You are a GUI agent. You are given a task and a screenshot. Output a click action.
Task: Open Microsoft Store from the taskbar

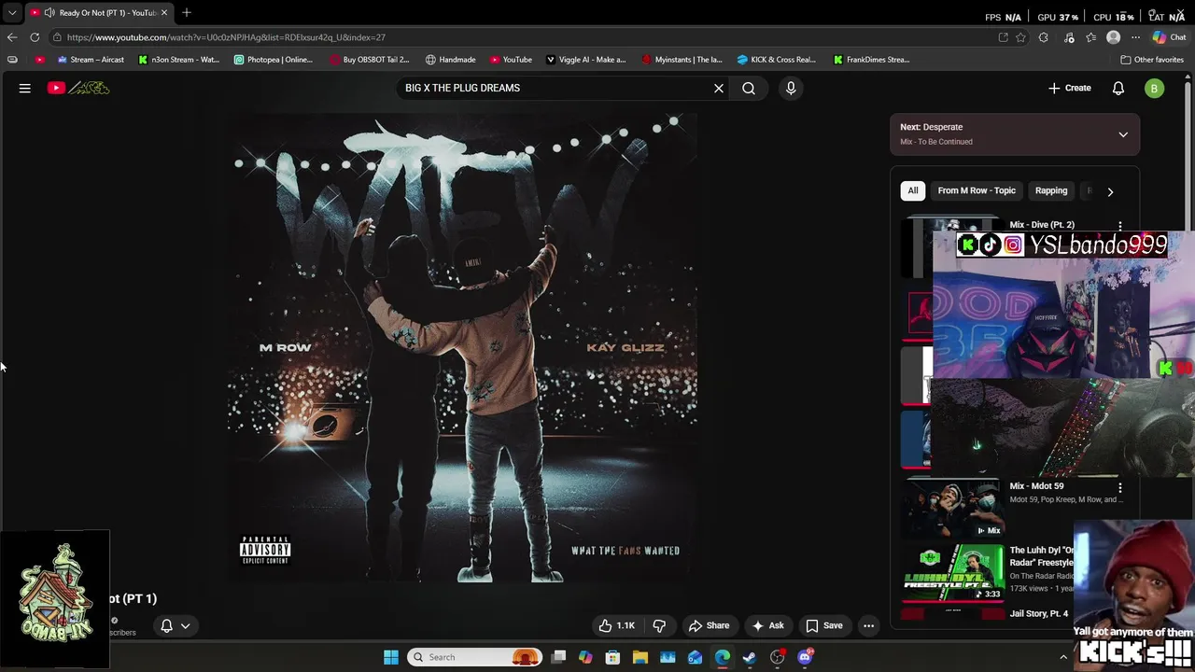click(x=612, y=657)
